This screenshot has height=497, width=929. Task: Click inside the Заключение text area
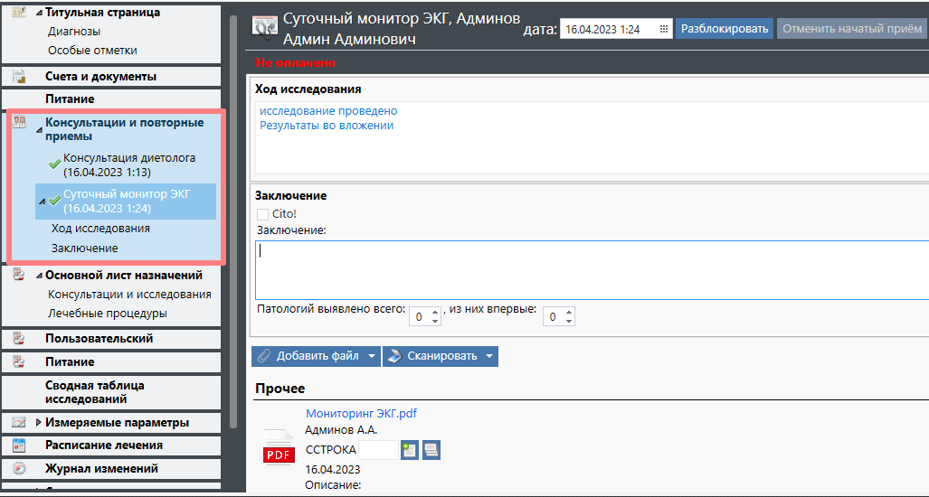[588, 269]
